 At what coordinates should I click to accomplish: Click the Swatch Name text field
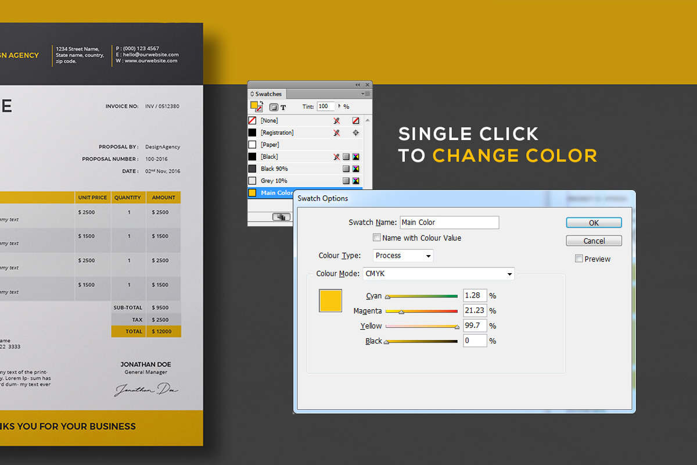(450, 222)
